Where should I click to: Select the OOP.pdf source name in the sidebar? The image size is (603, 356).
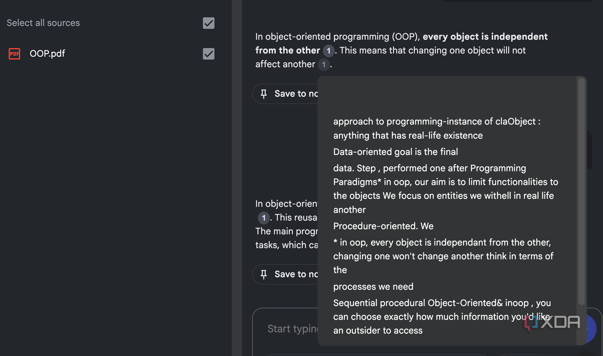click(47, 53)
